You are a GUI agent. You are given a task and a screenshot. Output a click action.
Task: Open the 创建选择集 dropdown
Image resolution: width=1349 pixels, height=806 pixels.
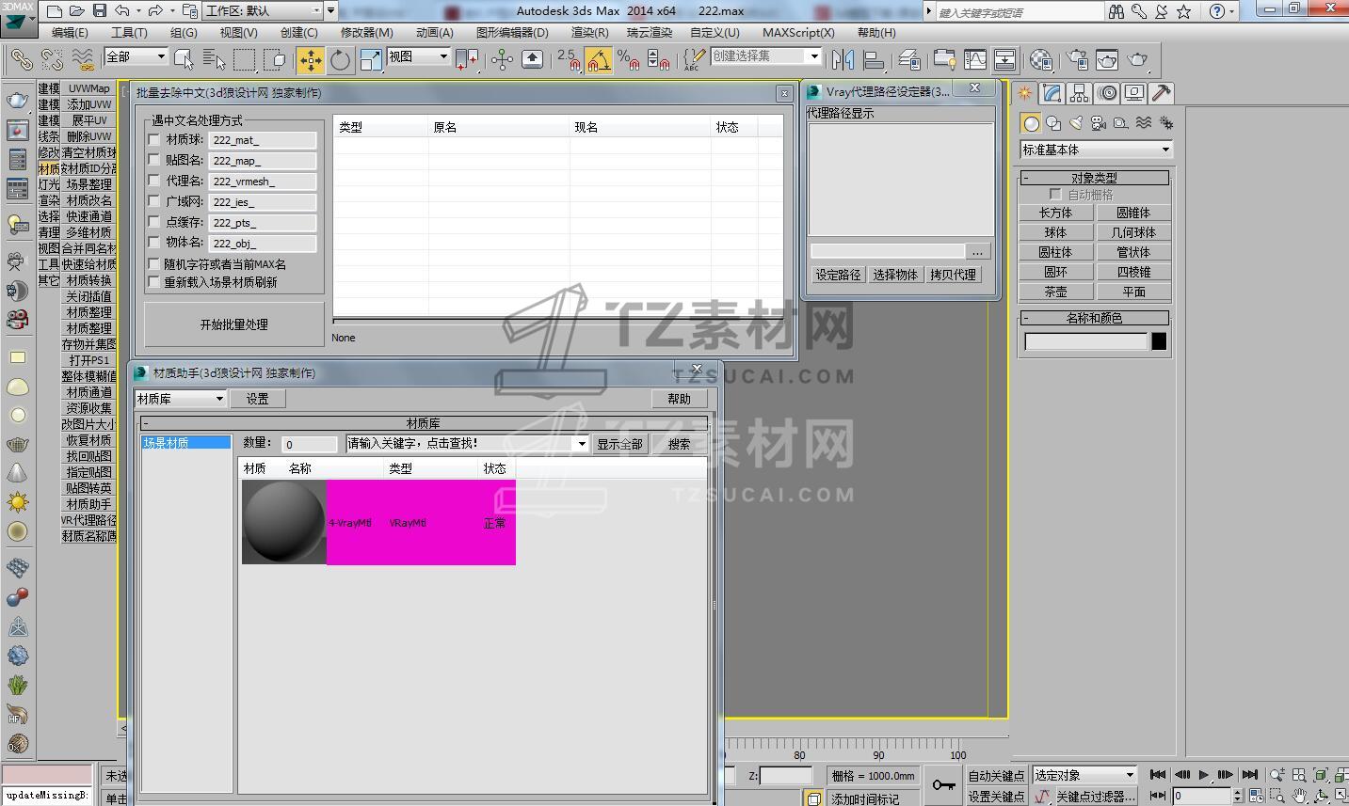(766, 56)
